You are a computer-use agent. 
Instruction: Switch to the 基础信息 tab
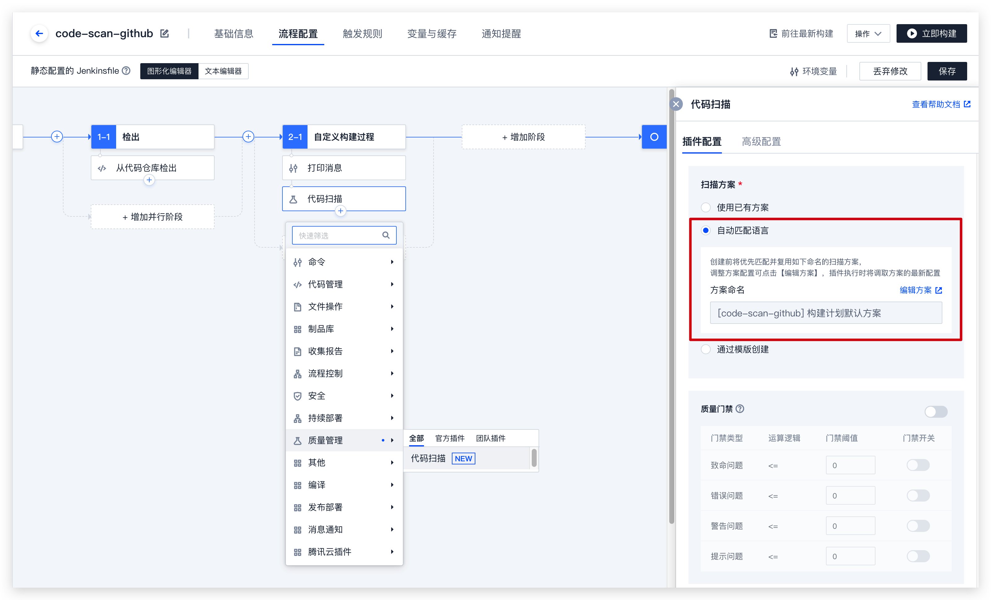click(234, 34)
